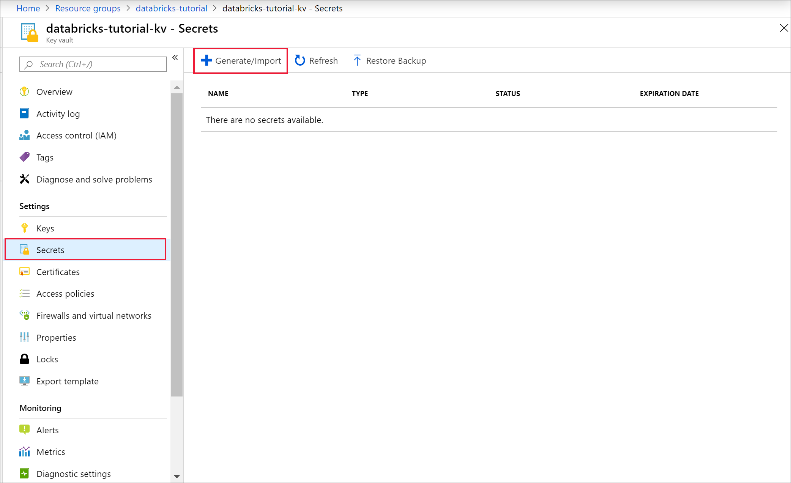Click the Refresh circular arrow icon

[300, 60]
